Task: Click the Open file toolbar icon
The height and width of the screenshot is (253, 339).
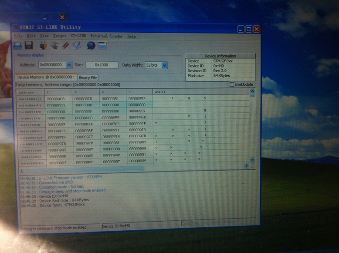Action: pos(18,46)
